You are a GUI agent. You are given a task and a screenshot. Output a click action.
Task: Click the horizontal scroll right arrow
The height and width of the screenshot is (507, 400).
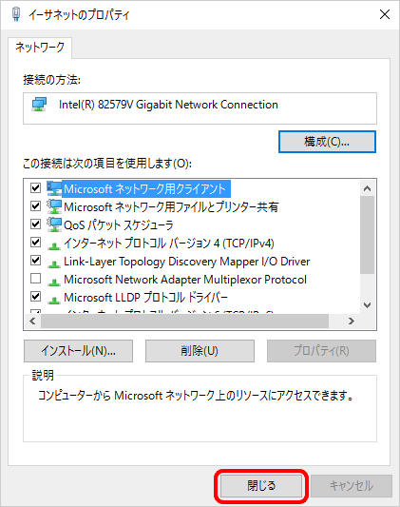(x=352, y=322)
